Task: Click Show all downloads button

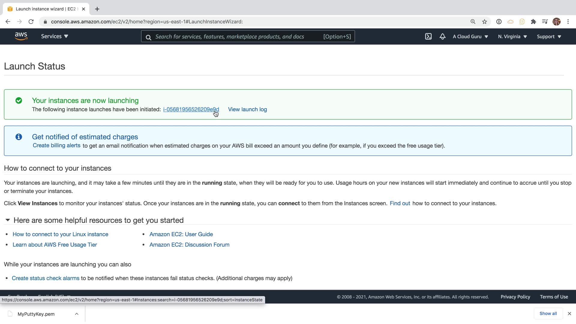Action: (548, 313)
